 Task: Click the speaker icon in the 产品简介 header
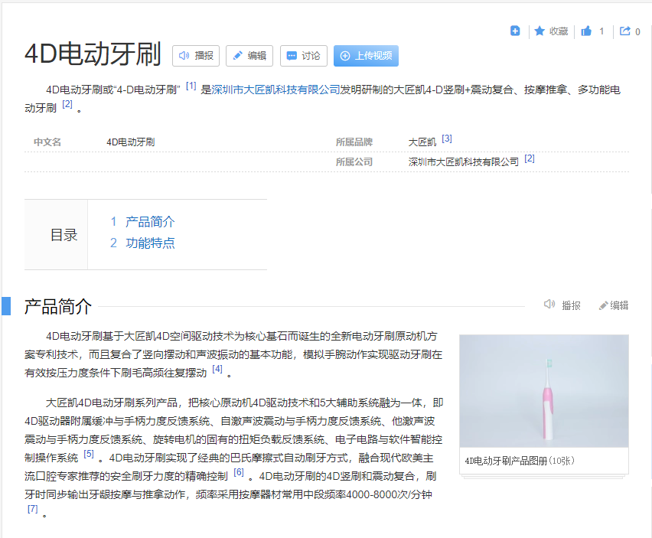tap(549, 305)
